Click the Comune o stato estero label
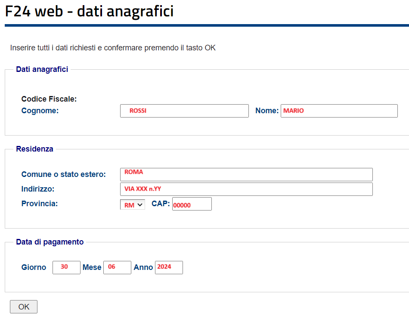This screenshot has height=319, width=409. point(63,174)
